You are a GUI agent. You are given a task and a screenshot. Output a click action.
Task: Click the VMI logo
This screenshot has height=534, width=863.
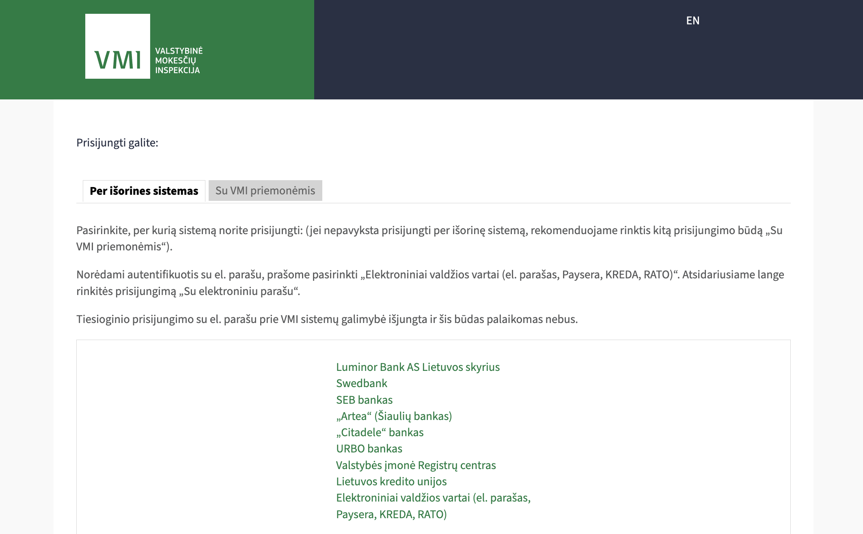[x=118, y=46]
